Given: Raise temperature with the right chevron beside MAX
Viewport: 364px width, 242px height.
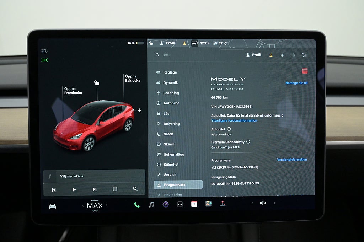Looking at the screenshot, I should (x=106, y=205).
